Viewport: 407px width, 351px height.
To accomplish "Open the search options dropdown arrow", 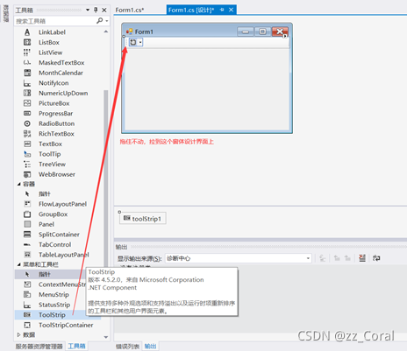I will (107, 21).
